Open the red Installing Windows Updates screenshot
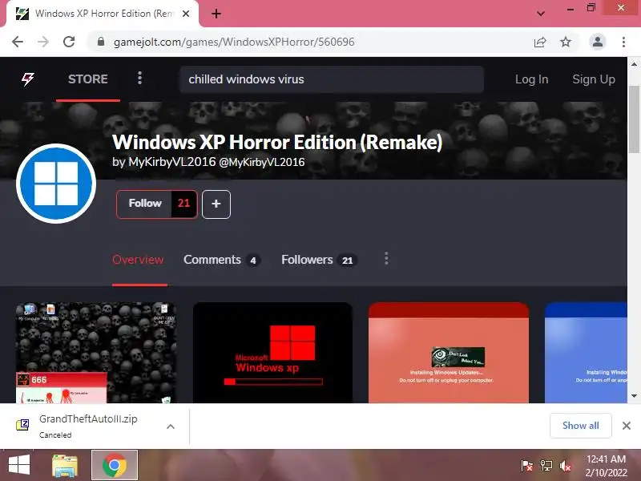Viewport: 641px width, 481px height. tap(449, 353)
